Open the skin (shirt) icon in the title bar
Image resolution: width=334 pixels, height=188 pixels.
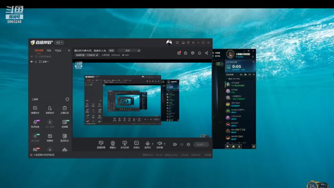(x=188, y=43)
